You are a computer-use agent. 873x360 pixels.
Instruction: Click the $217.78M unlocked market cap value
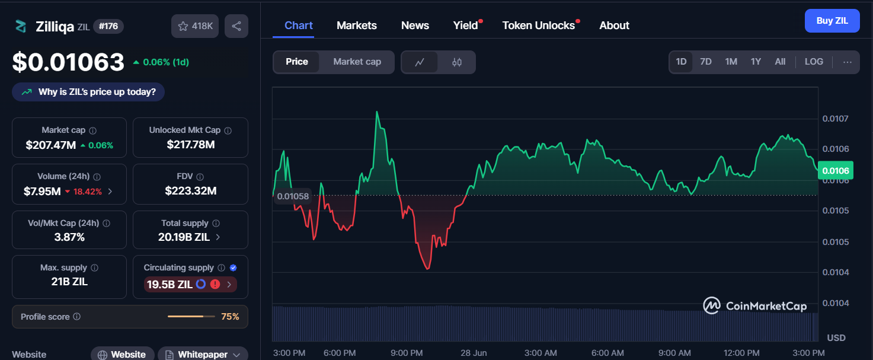191,145
